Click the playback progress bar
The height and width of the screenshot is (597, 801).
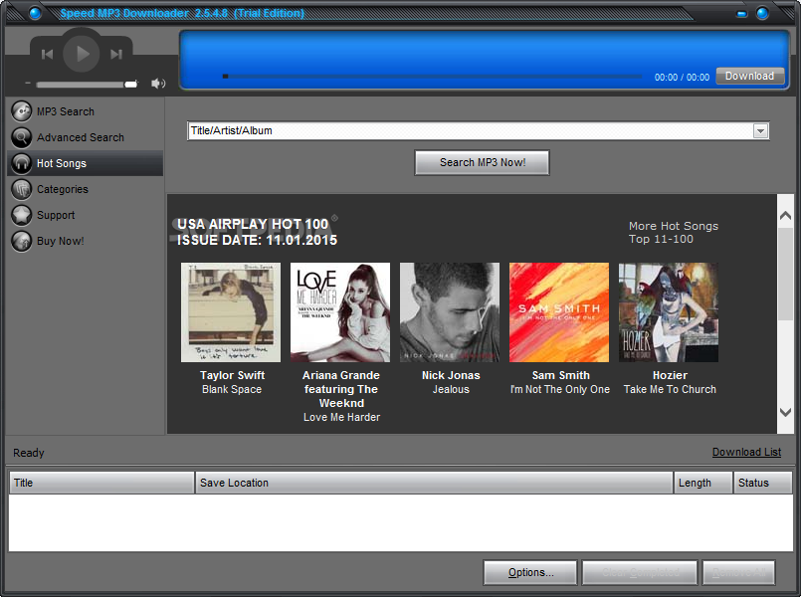tap(432, 77)
